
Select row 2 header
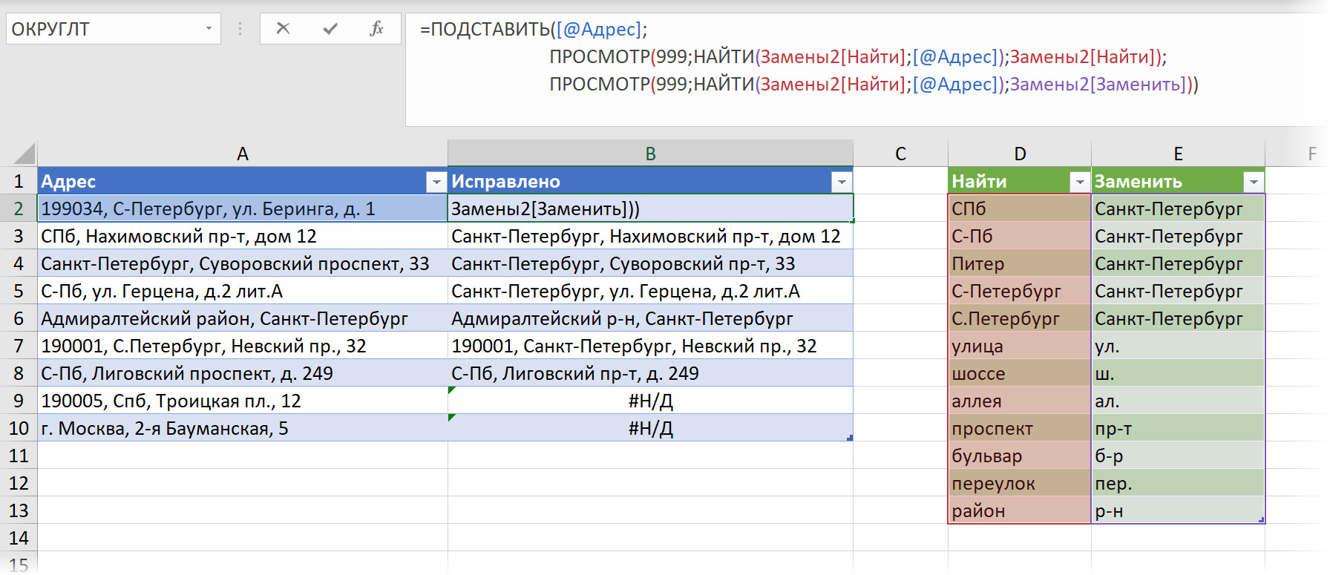[x=19, y=208]
